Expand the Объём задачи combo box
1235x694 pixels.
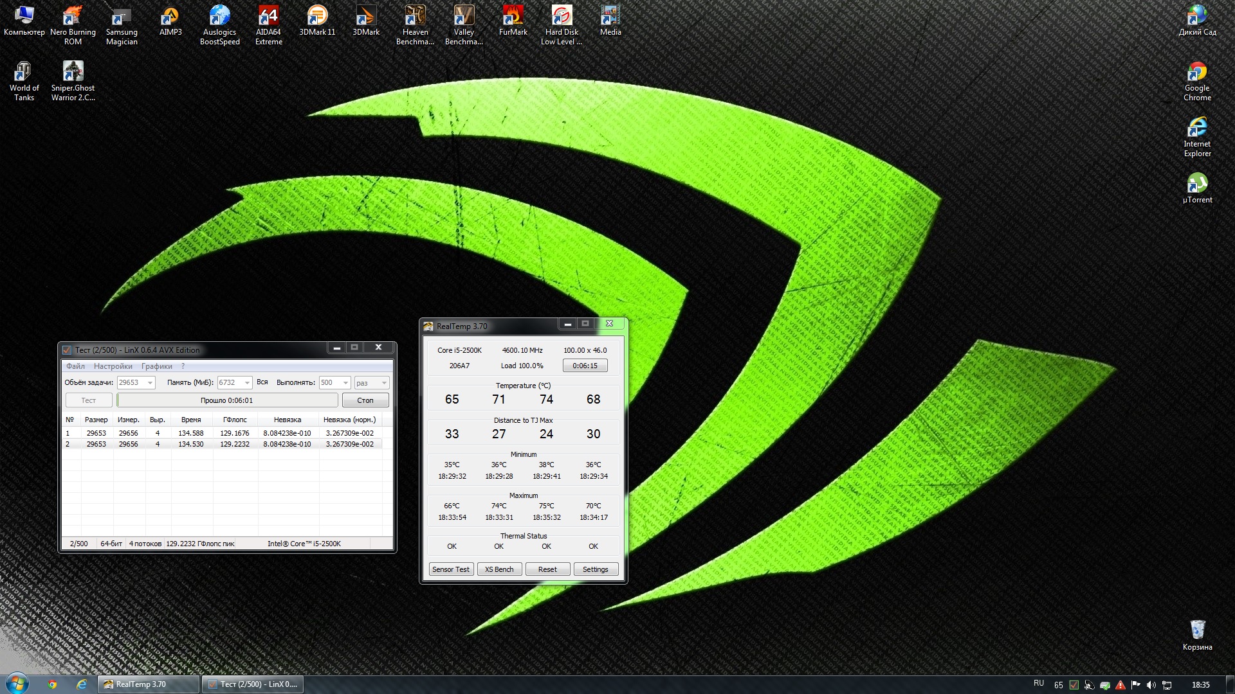pyautogui.click(x=150, y=383)
